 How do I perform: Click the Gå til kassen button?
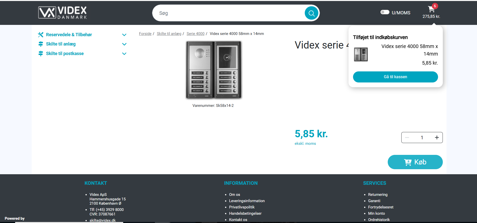click(x=395, y=77)
